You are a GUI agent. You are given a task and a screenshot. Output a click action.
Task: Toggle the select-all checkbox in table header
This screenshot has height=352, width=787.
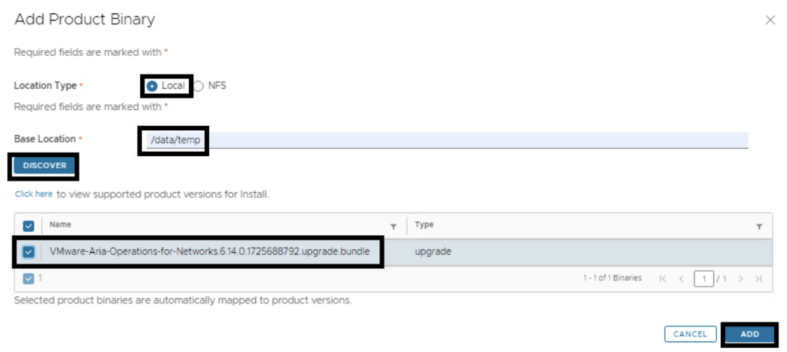pos(28,226)
